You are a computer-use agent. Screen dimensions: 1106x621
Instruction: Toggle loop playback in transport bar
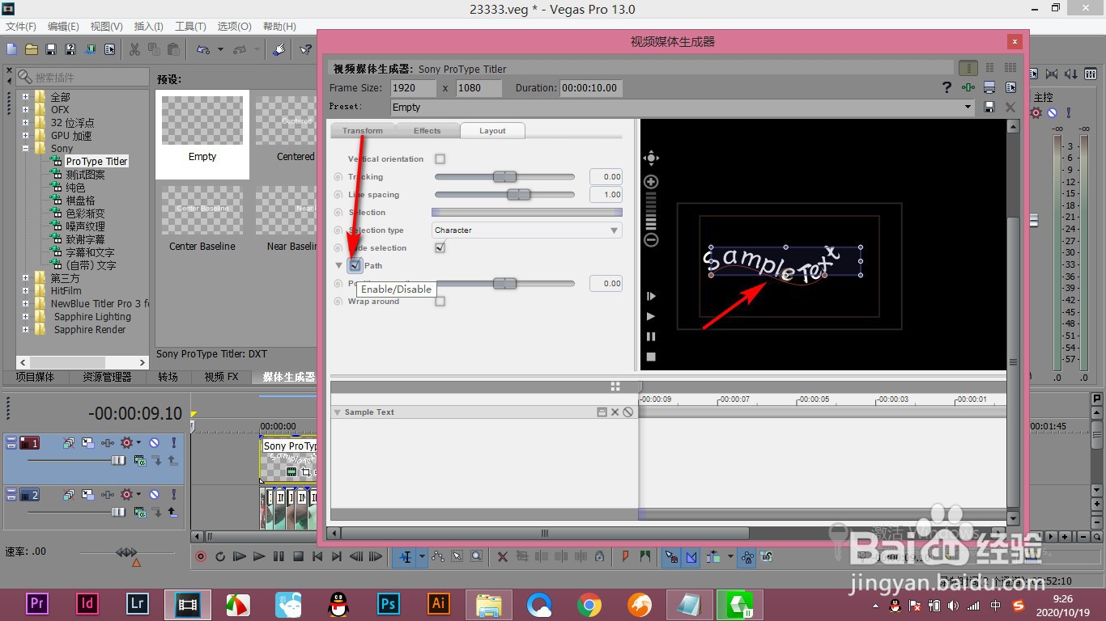[220, 556]
